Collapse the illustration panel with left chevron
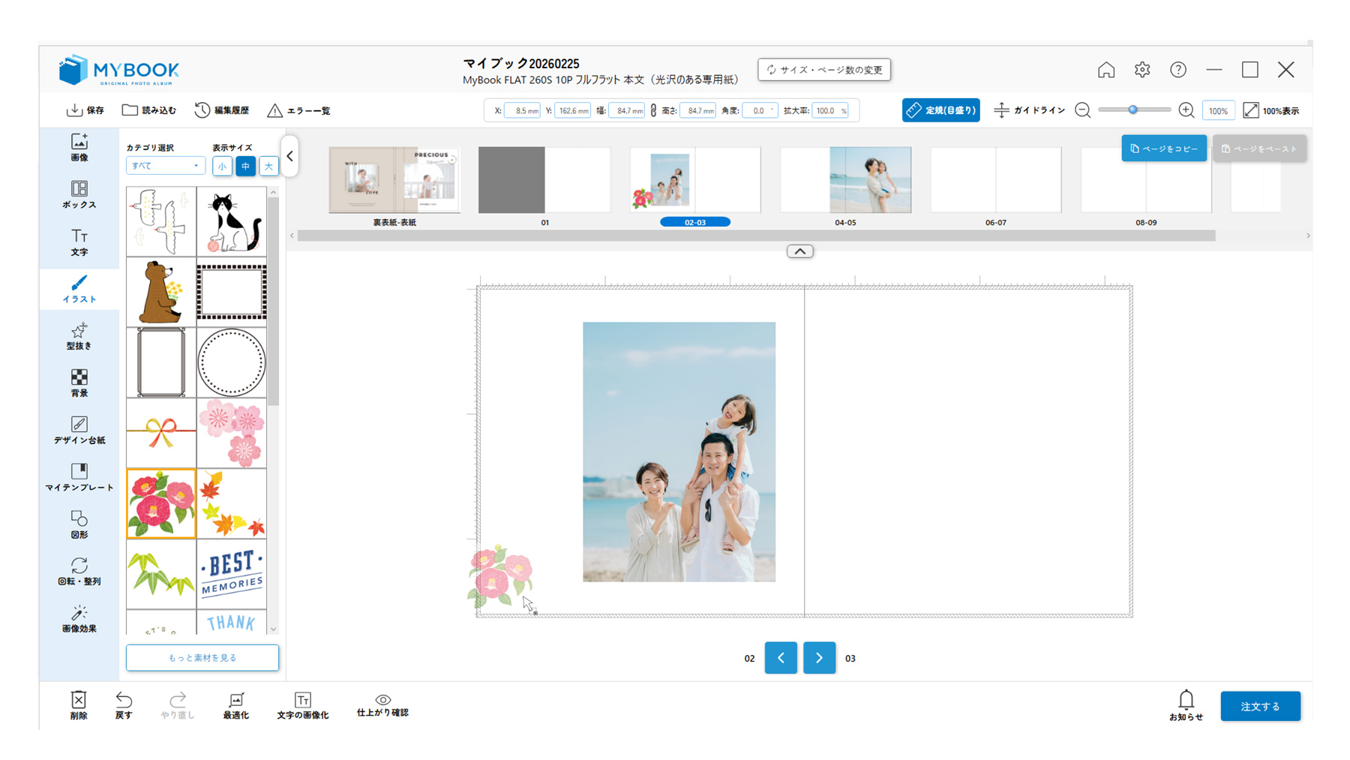 pos(289,156)
